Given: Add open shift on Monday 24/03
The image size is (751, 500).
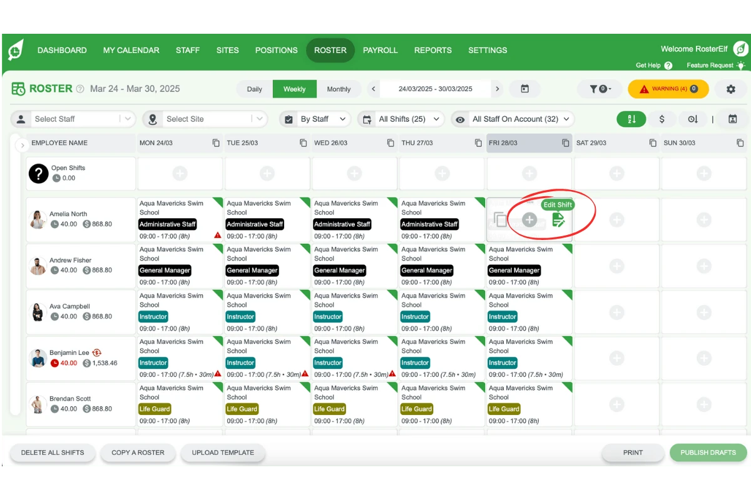Looking at the screenshot, I should pos(180,174).
